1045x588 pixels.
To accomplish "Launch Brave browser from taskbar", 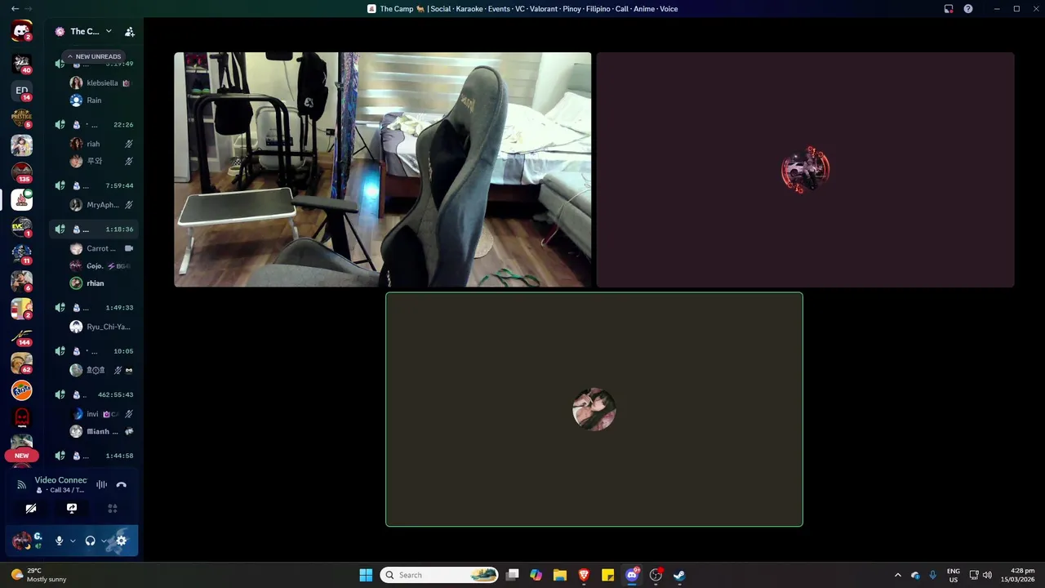I will pos(584,575).
